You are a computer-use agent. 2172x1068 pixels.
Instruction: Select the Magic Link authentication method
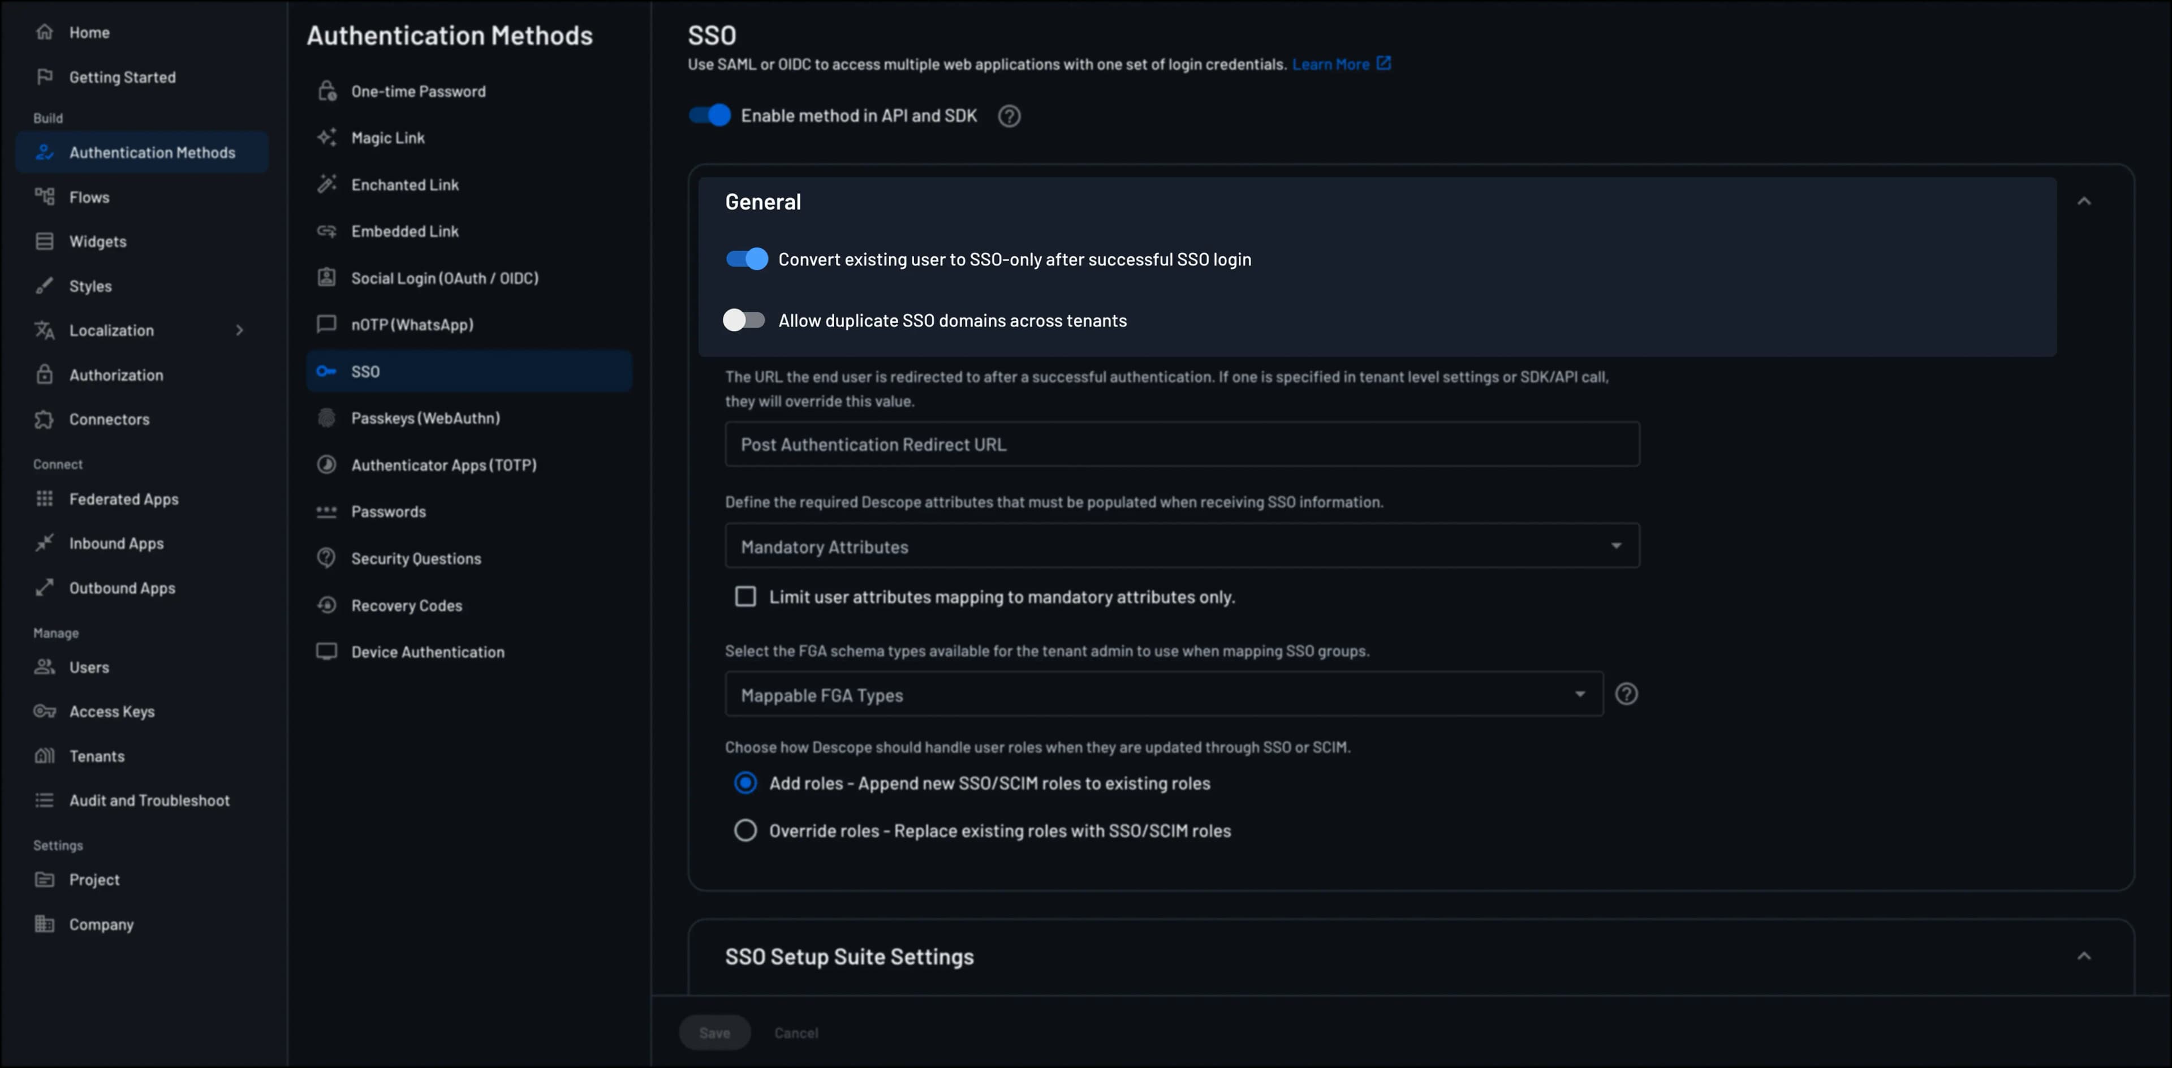coord(388,136)
